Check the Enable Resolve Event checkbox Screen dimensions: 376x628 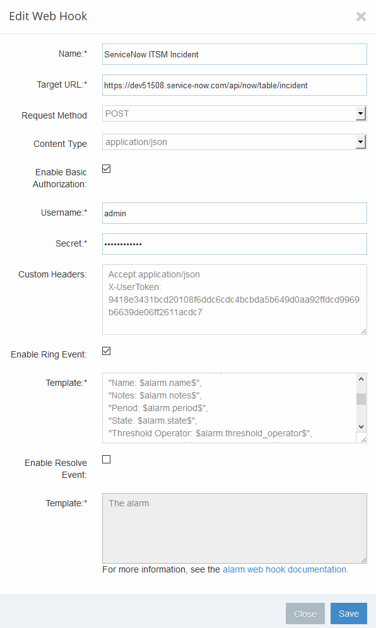(106, 460)
